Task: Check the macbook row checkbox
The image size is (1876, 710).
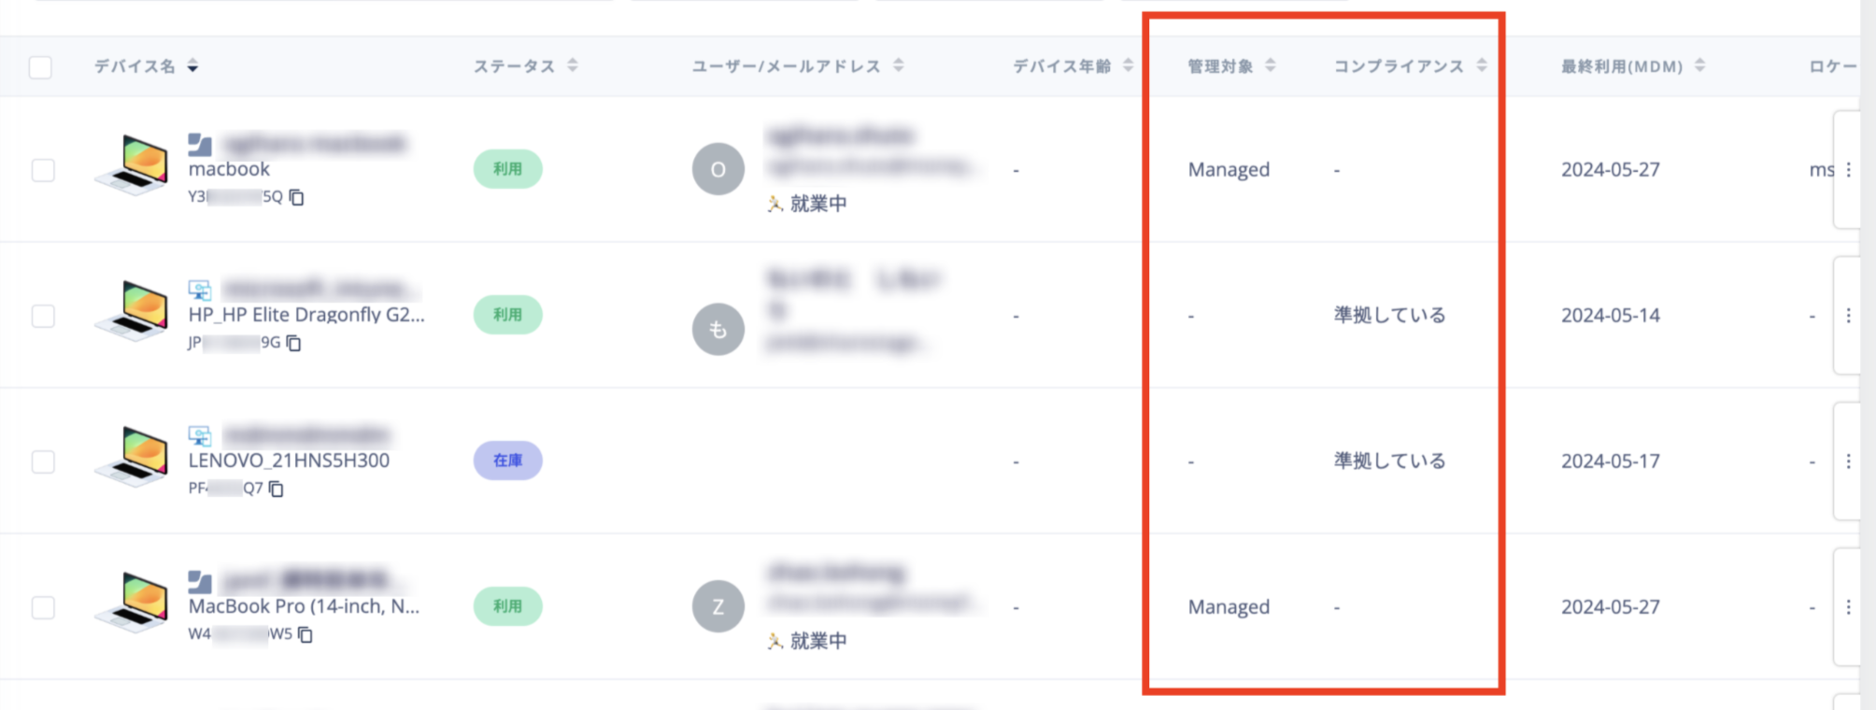Action: point(43,170)
